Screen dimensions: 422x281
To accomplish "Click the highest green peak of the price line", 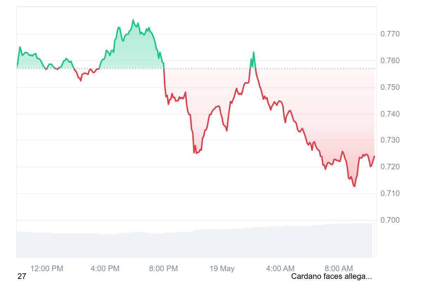I will (133, 20).
